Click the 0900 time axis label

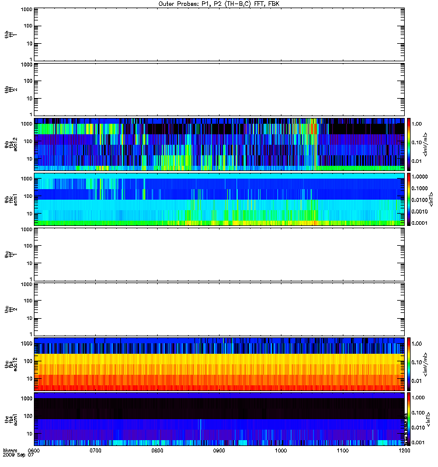click(x=219, y=450)
